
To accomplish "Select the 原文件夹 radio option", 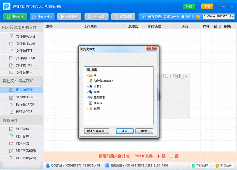I will point(165,17).
